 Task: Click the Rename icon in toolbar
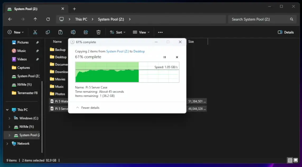point(73,32)
